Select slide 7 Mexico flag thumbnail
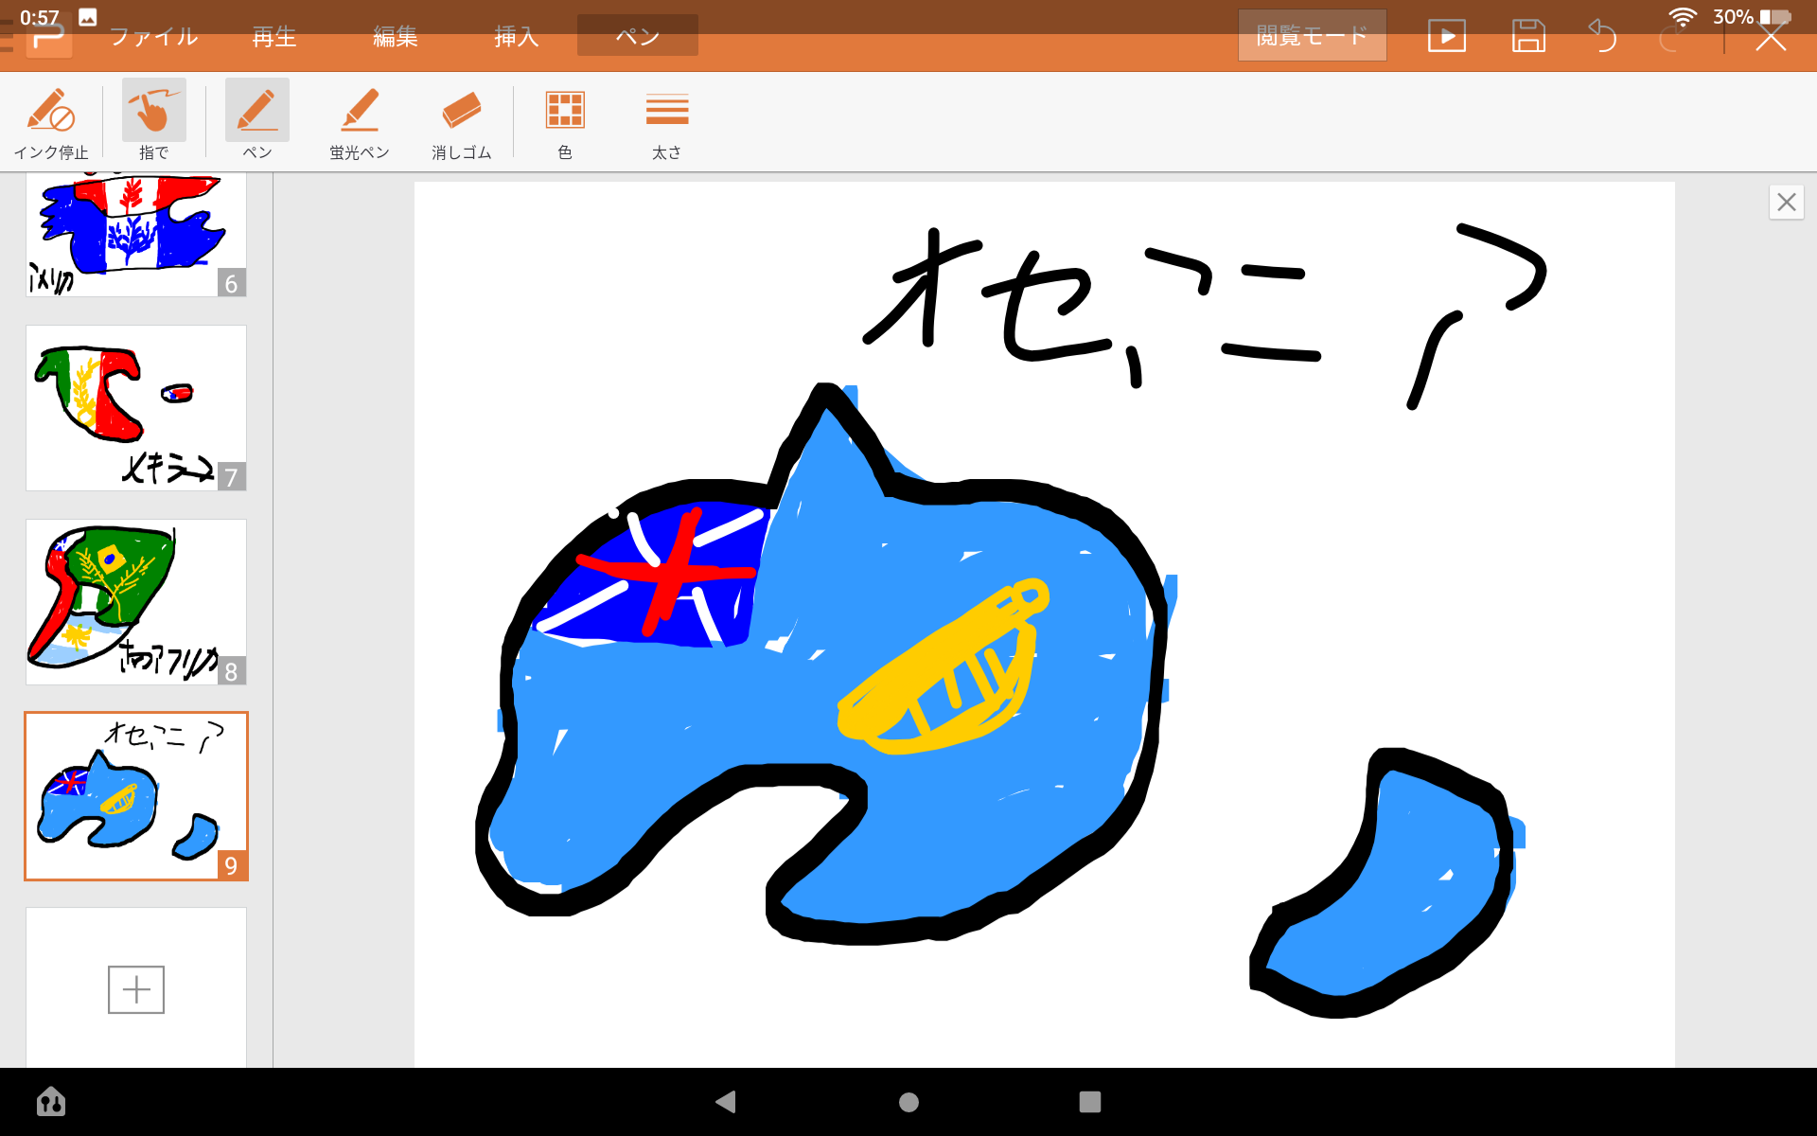This screenshot has width=1817, height=1136. point(136,408)
